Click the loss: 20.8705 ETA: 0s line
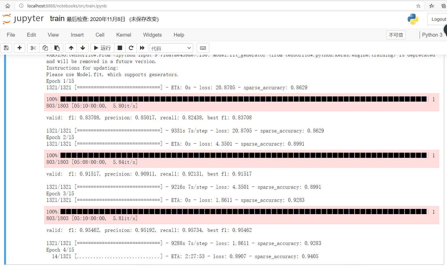 tap(177, 88)
